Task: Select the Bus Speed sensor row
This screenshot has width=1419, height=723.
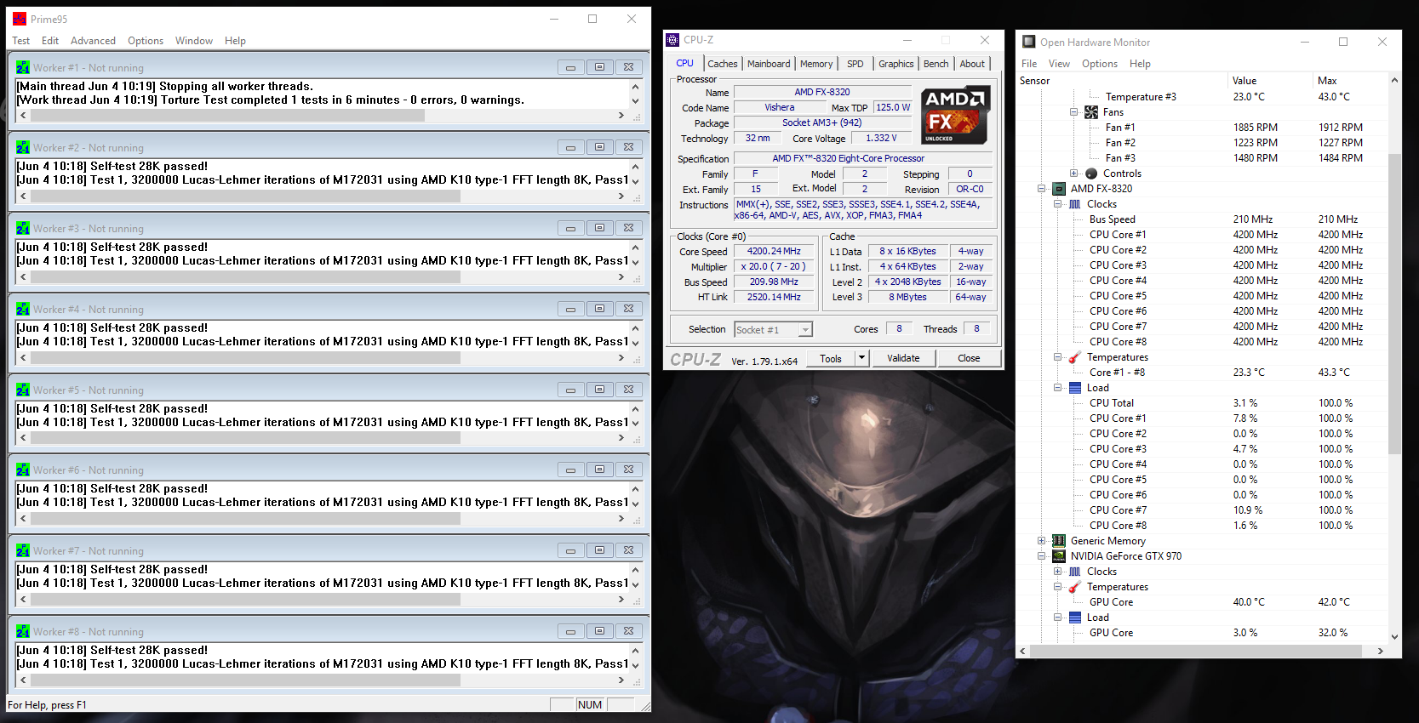Action: pos(1203,219)
